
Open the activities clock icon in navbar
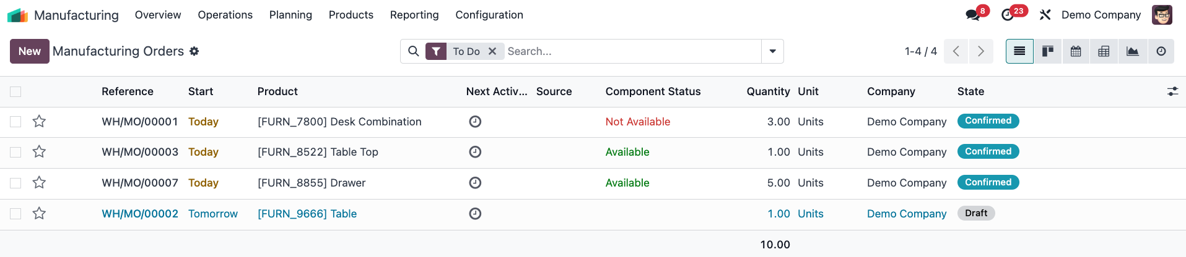coord(1008,15)
